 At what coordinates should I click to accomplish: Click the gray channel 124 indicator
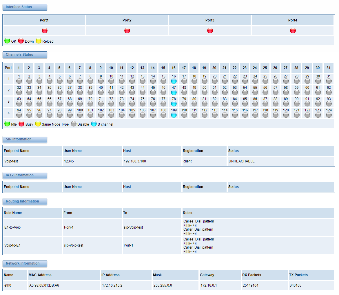[x=329, y=115]
